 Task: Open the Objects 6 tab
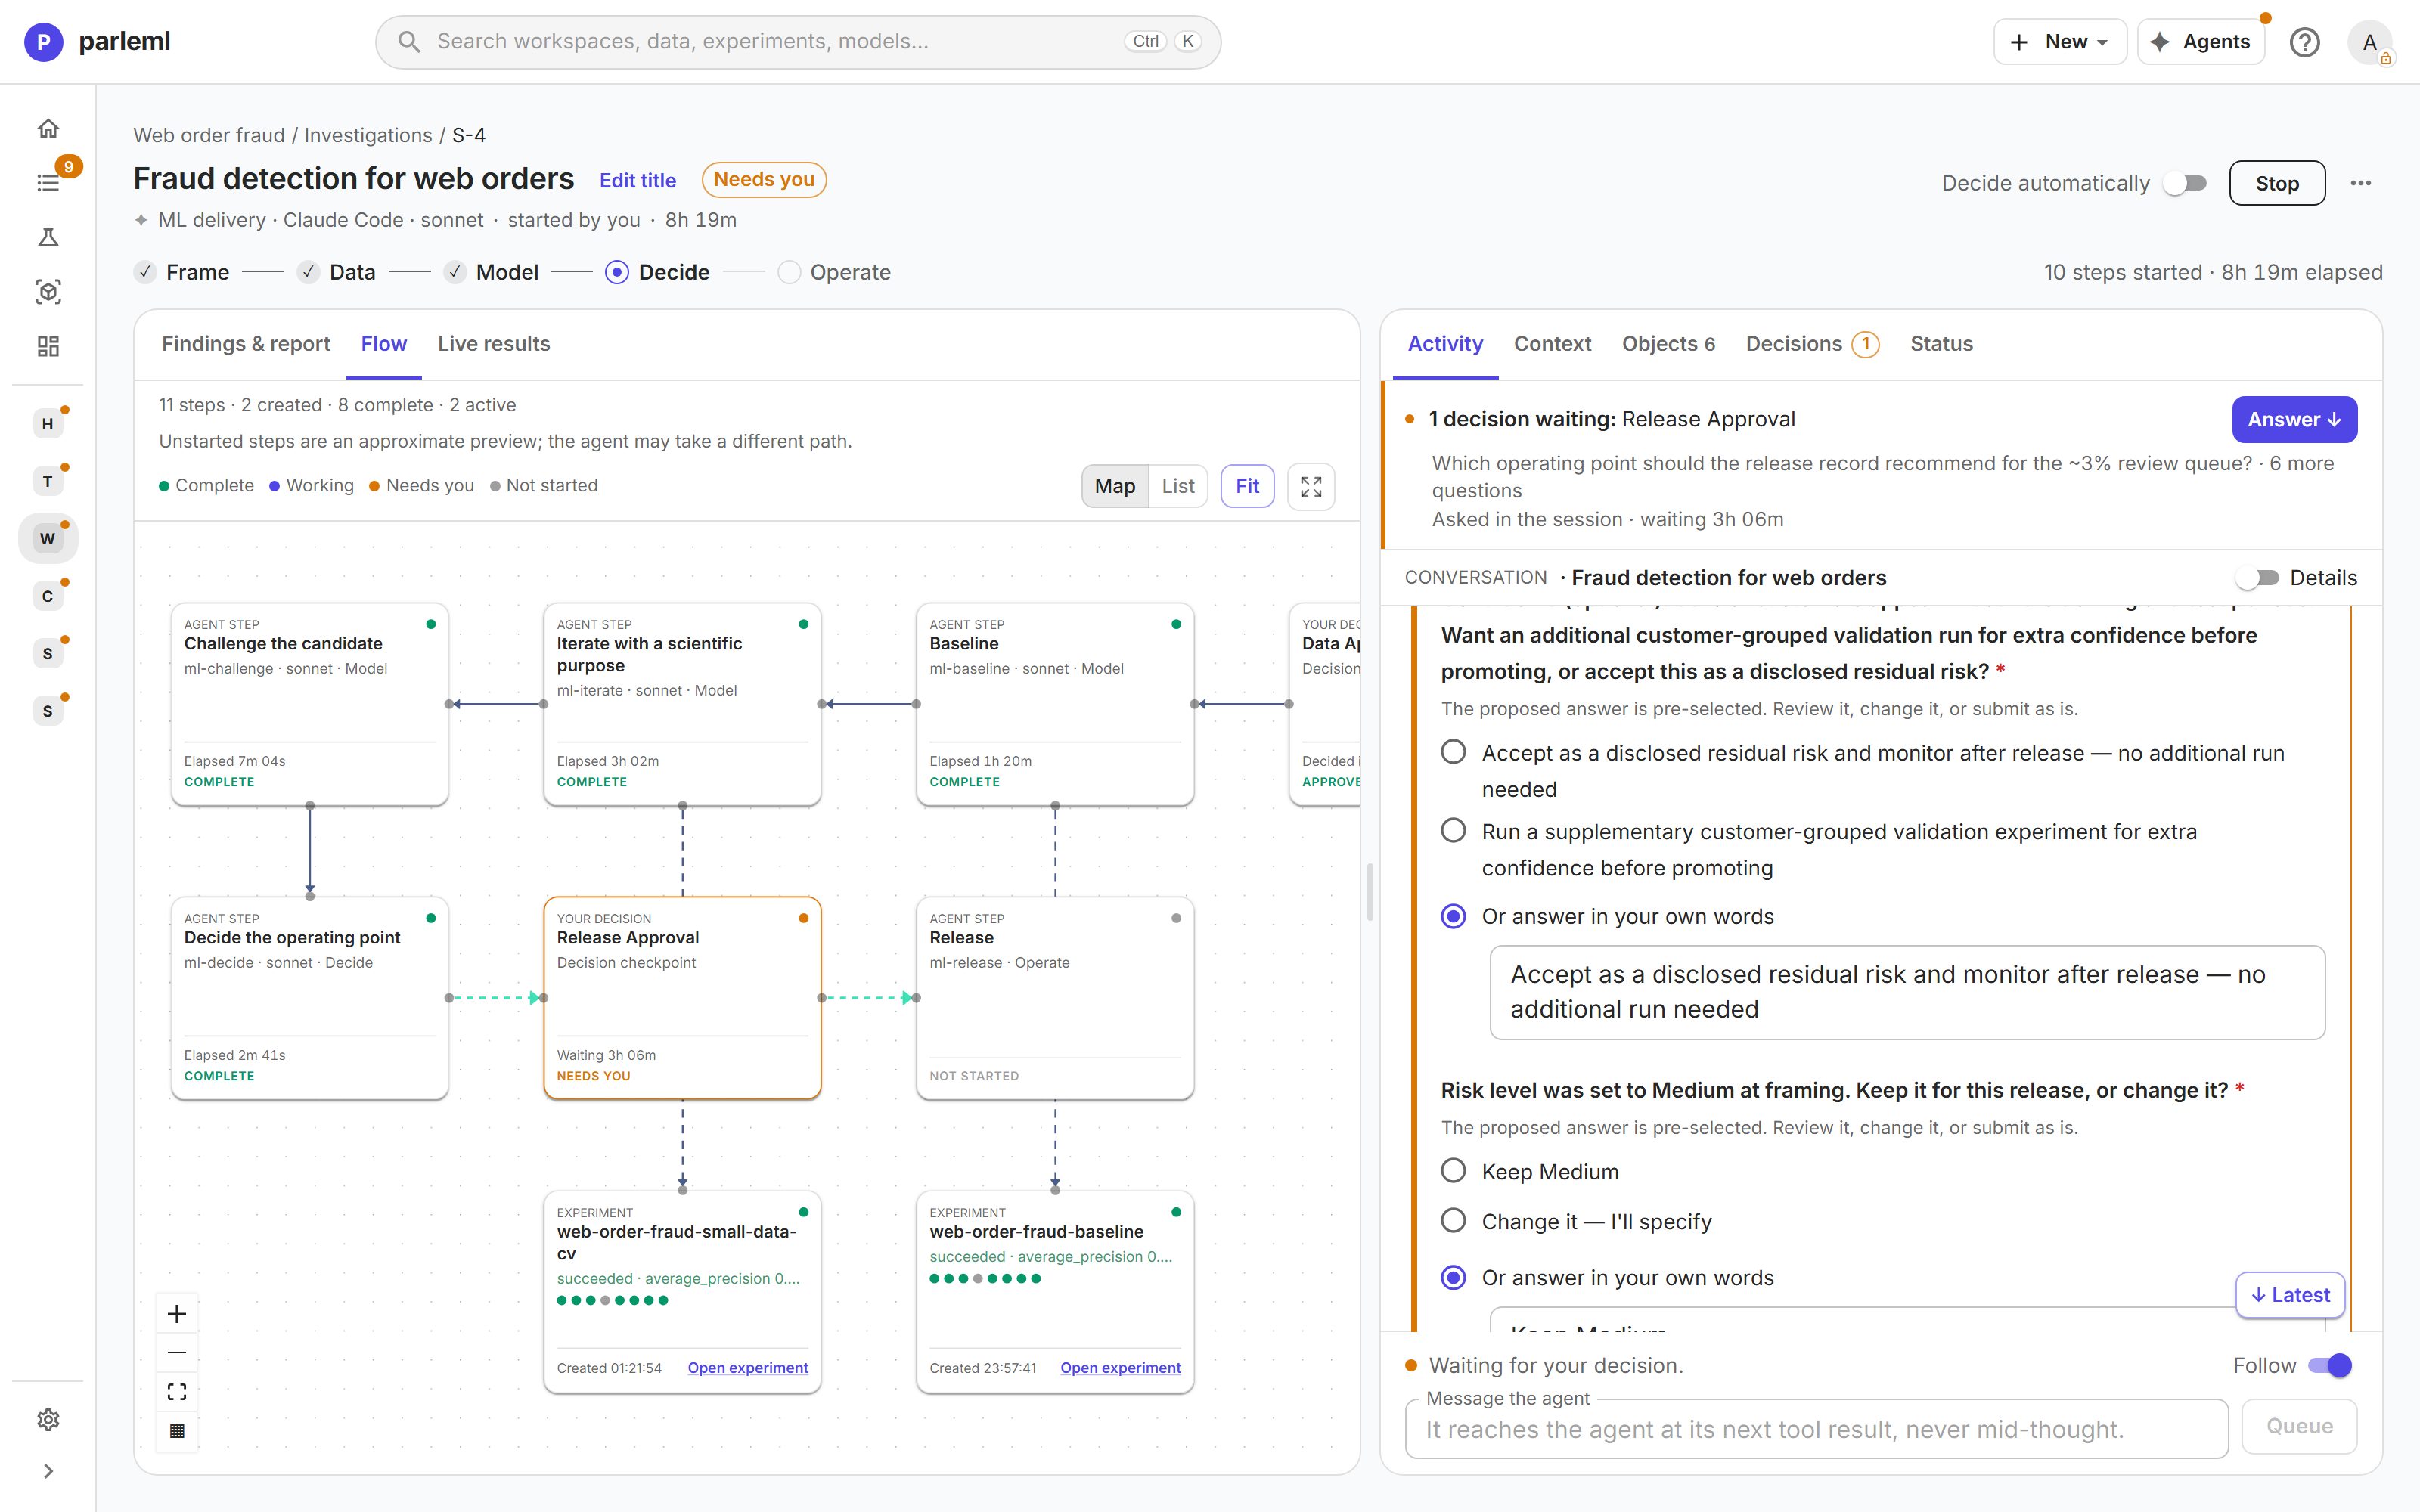pyautogui.click(x=1668, y=344)
